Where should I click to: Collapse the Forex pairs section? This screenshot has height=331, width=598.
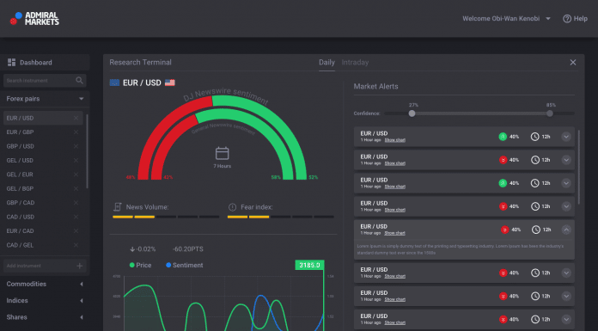82,99
